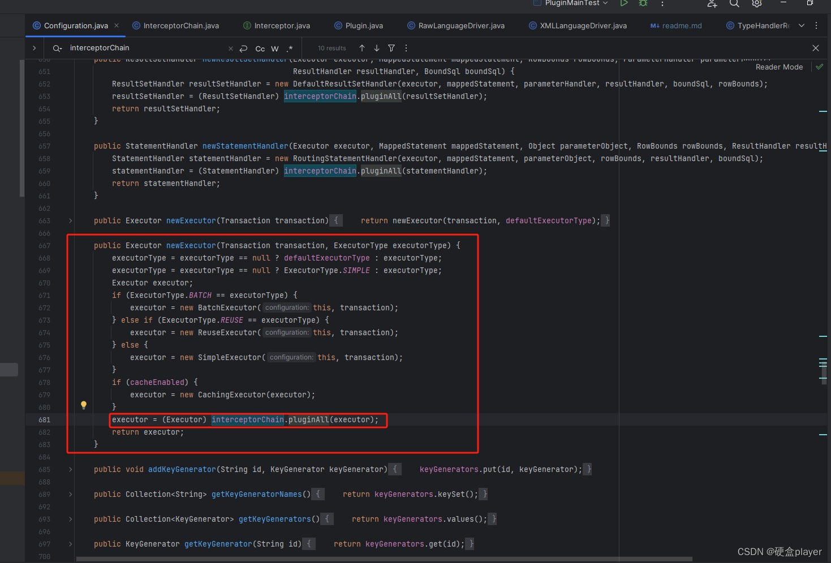Go to next search occurrence
831x563 pixels.
point(377,48)
